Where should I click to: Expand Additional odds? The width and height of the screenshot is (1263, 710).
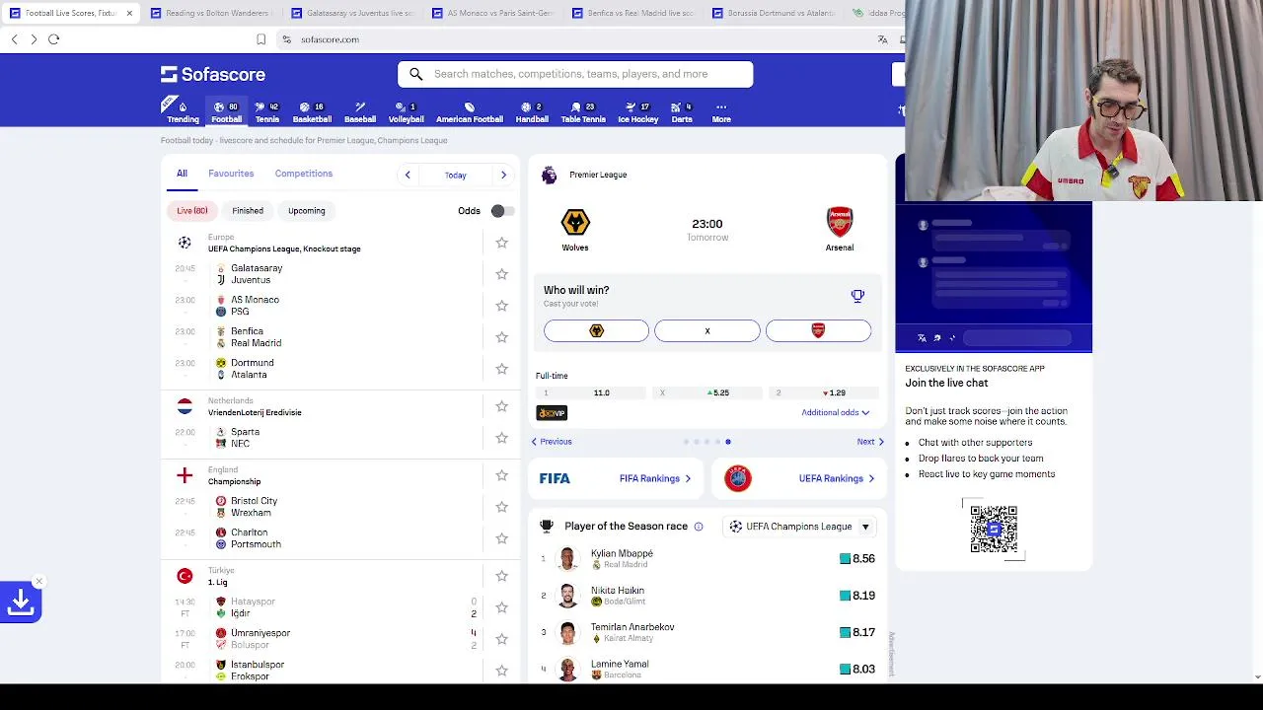coord(836,412)
